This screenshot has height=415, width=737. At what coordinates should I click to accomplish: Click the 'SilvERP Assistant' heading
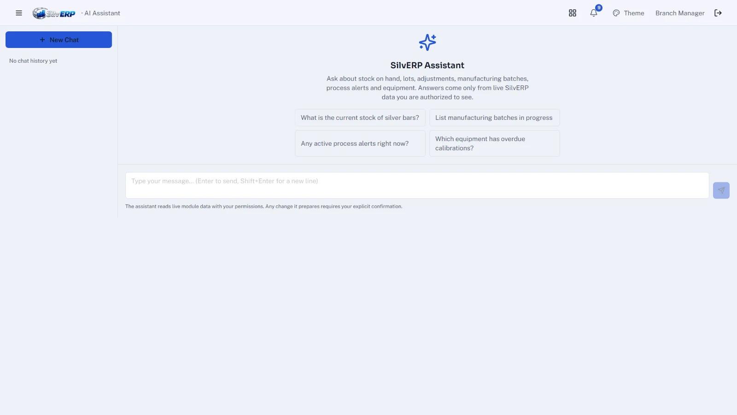coord(427,65)
